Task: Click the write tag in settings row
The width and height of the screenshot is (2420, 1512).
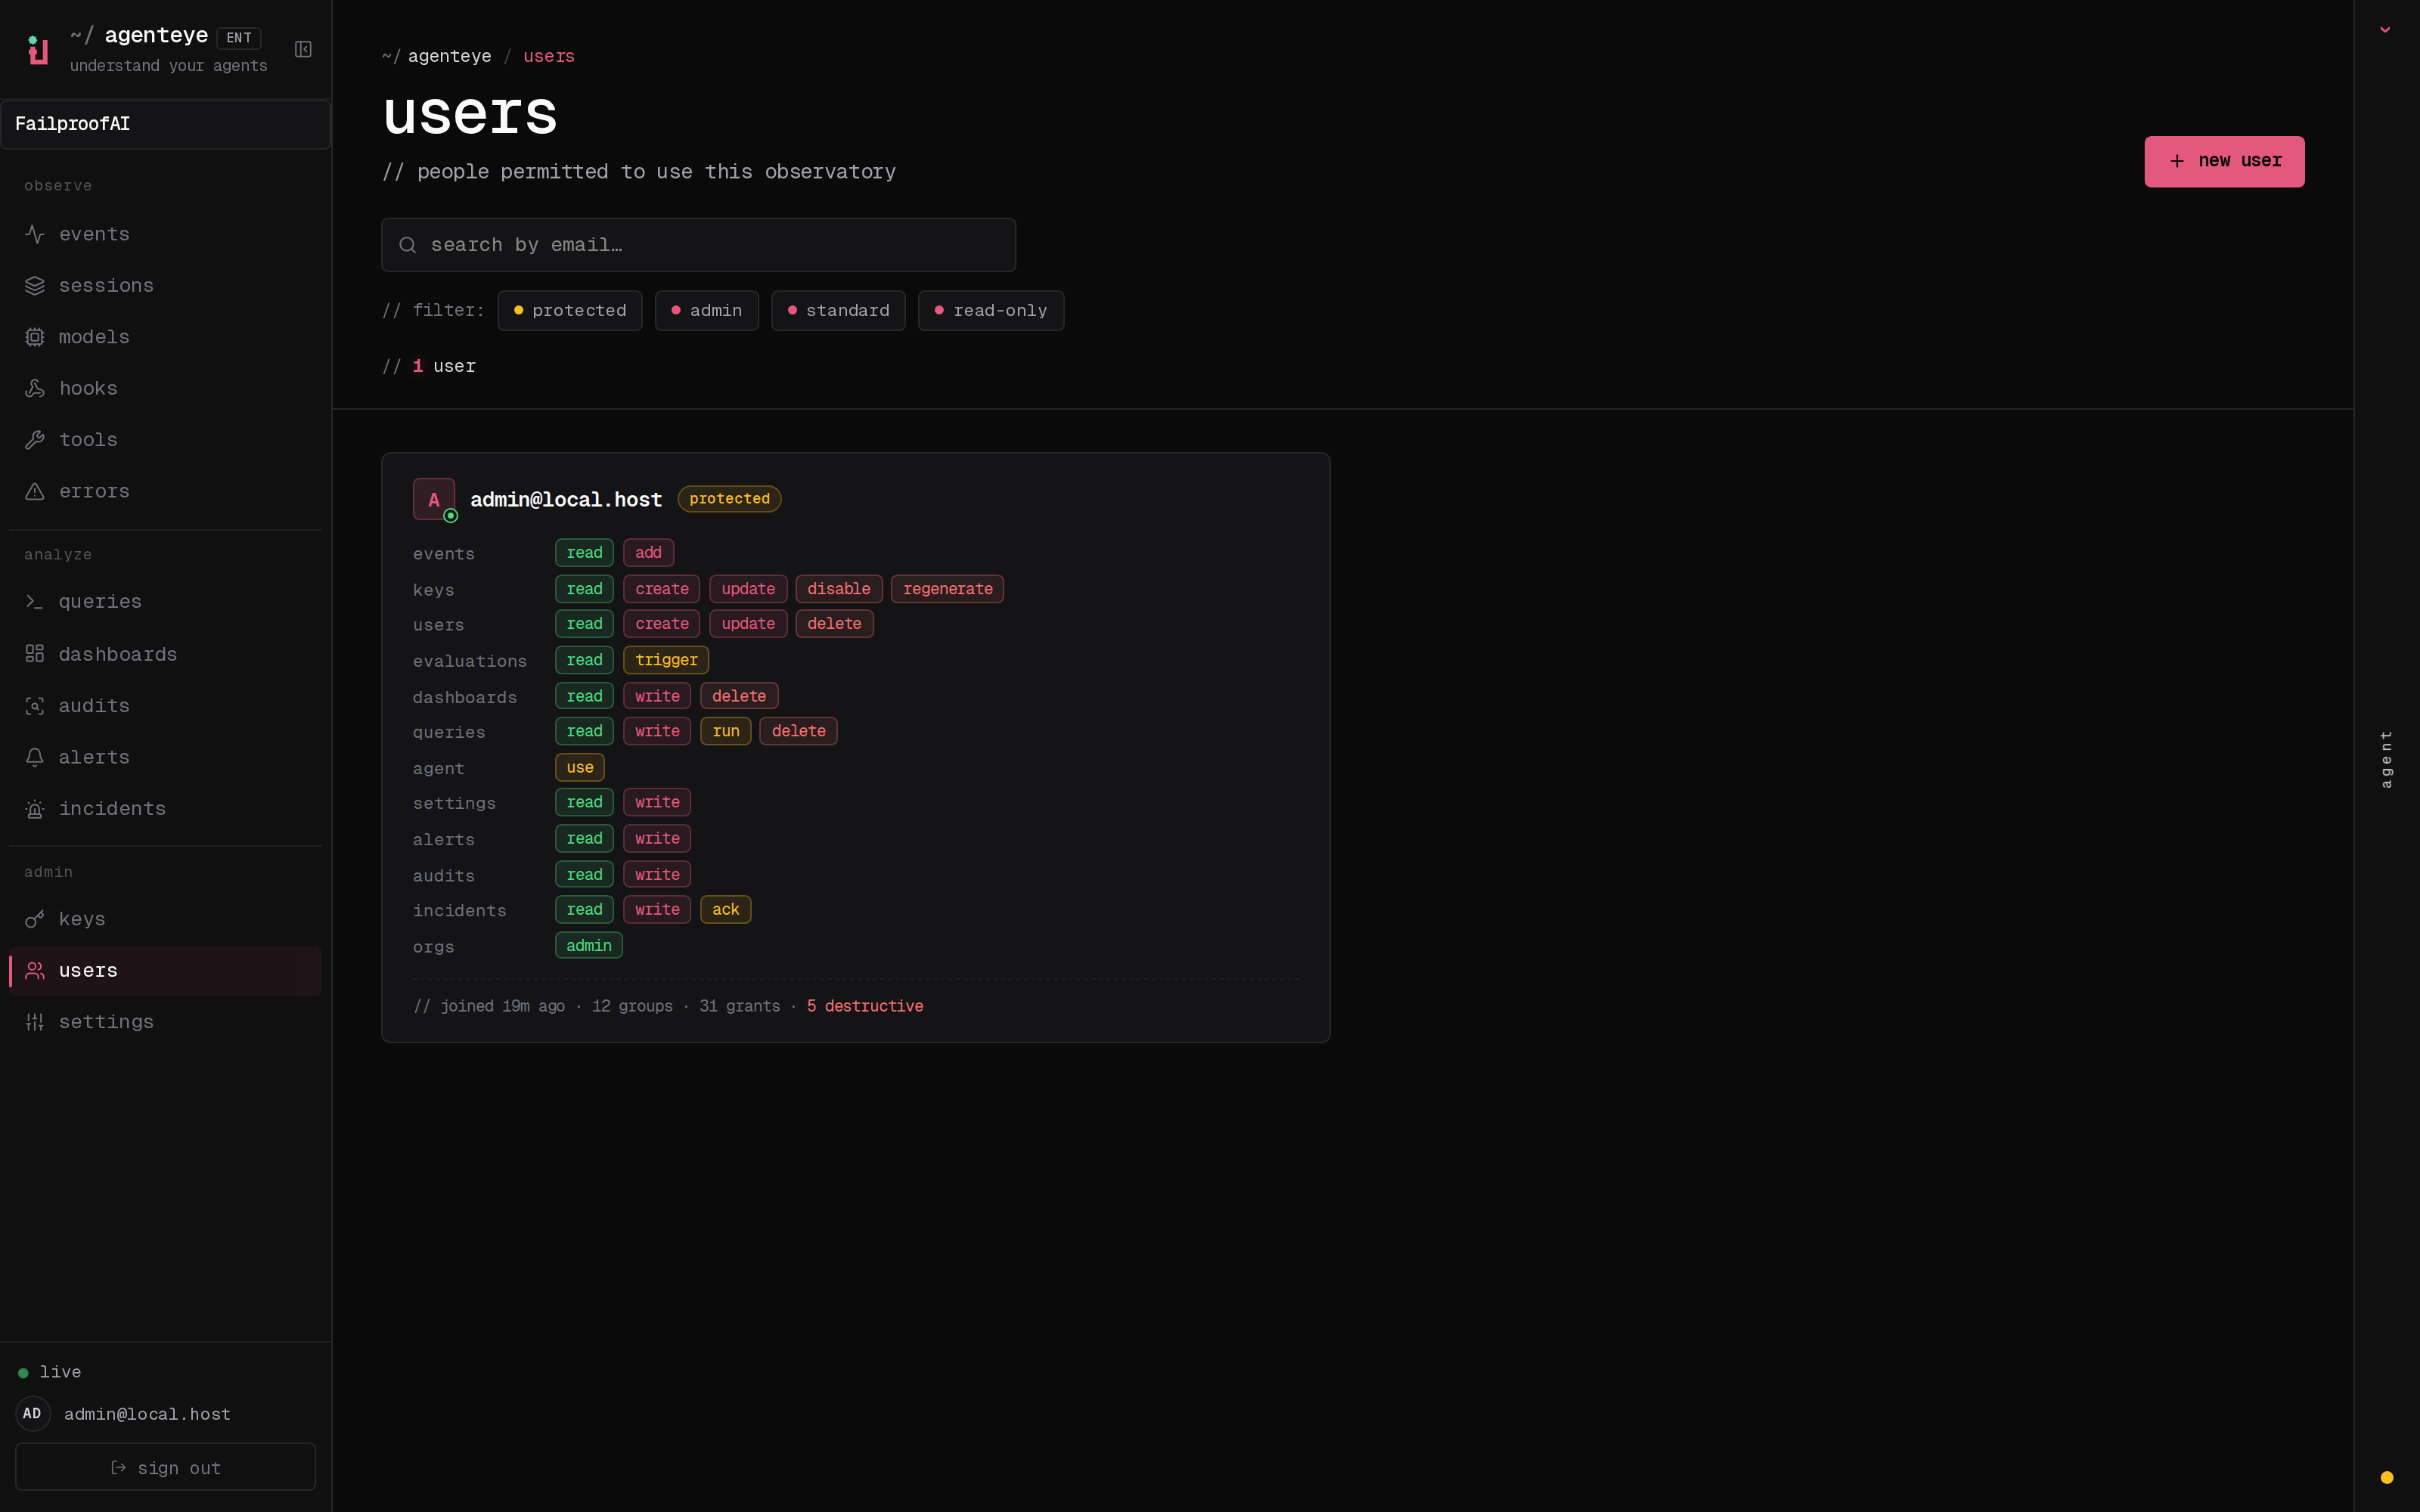Action: 657,802
